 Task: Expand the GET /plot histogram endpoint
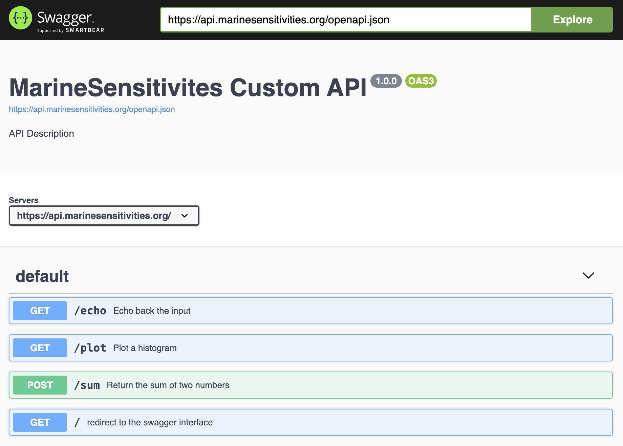(x=305, y=348)
